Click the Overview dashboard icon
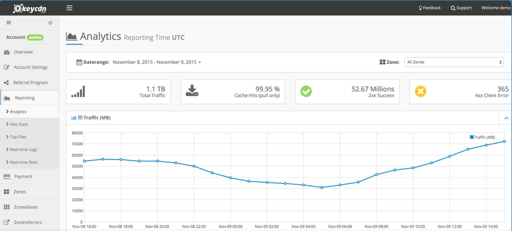The height and width of the screenshot is (231, 512). click(7, 52)
